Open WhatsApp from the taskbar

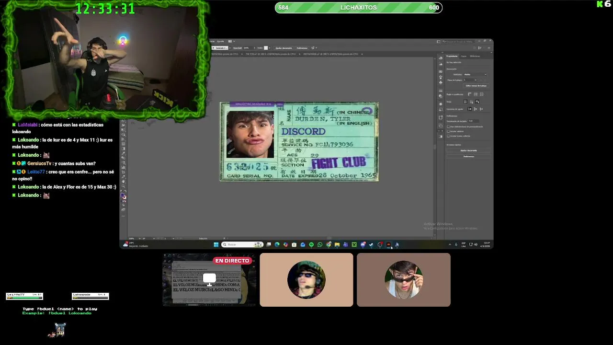tap(320, 244)
